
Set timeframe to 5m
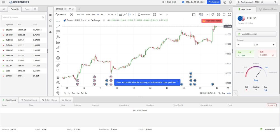click(83, 15)
